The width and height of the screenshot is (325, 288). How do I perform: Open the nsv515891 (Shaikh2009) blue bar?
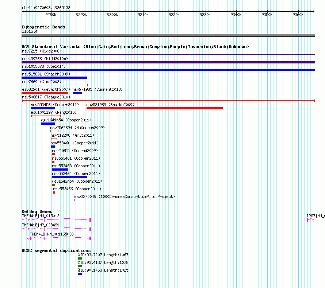(x=54, y=78)
